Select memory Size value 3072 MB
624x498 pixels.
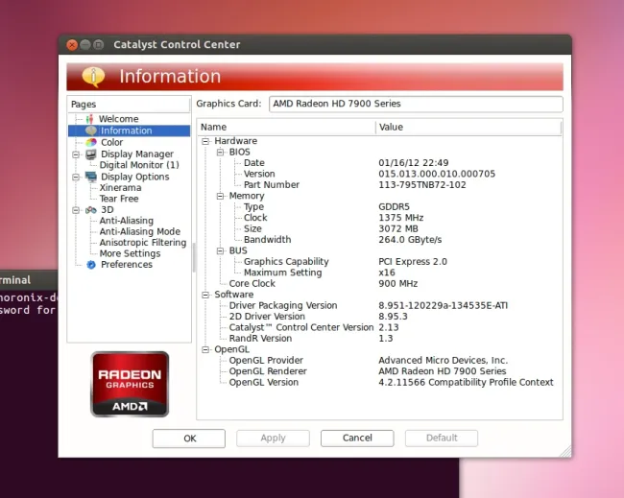coord(398,228)
